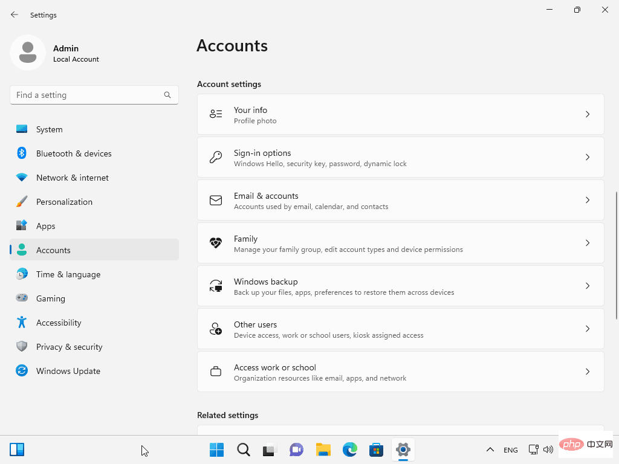
Task: Select Privacy & security label
Action: 69,347
